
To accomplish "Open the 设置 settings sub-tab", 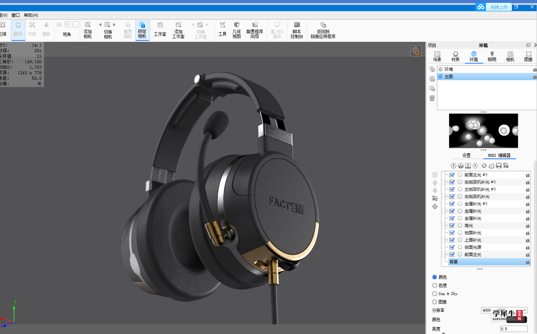I will tap(466, 155).
